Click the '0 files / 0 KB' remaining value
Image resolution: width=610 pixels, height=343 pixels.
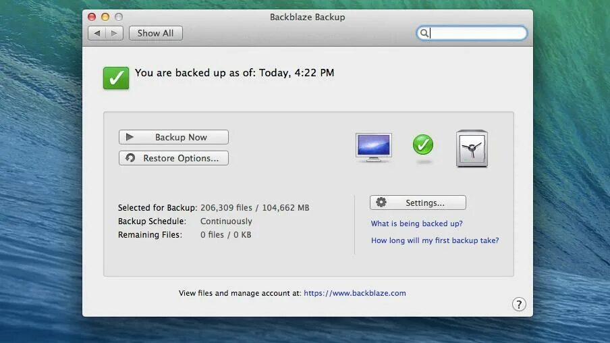click(225, 235)
